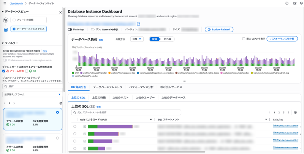The image size is (304, 154).
Task: Select radio for 5.6% load instance card
Action: tap(57, 138)
